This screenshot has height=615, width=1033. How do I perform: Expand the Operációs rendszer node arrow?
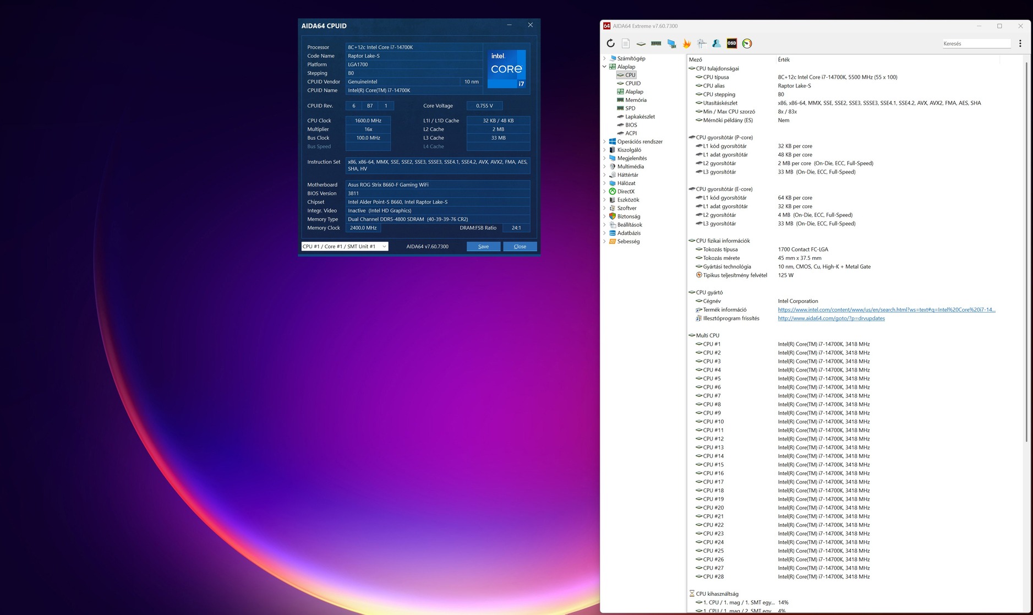(604, 141)
